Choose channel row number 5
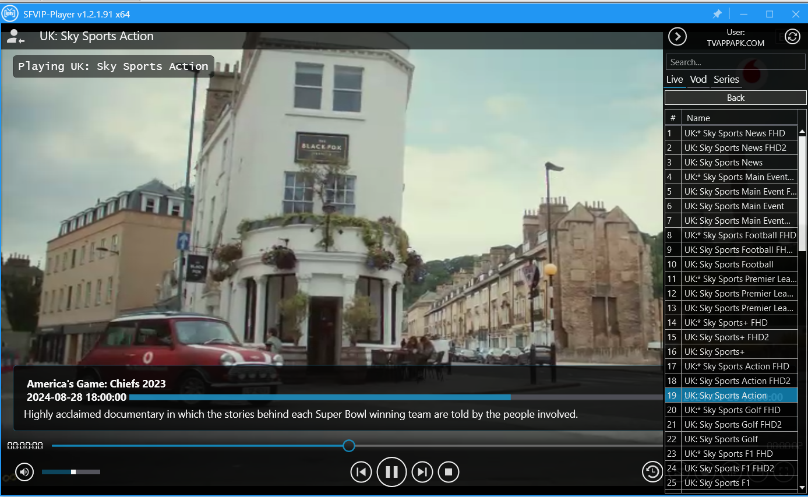Screen dimensions: 808x497 [731, 192]
